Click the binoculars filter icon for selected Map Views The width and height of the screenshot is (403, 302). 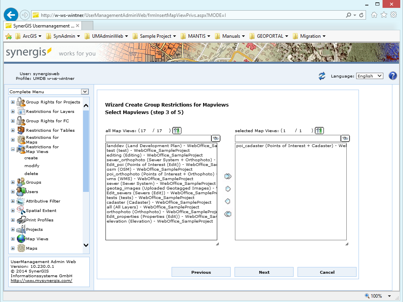[345, 138]
